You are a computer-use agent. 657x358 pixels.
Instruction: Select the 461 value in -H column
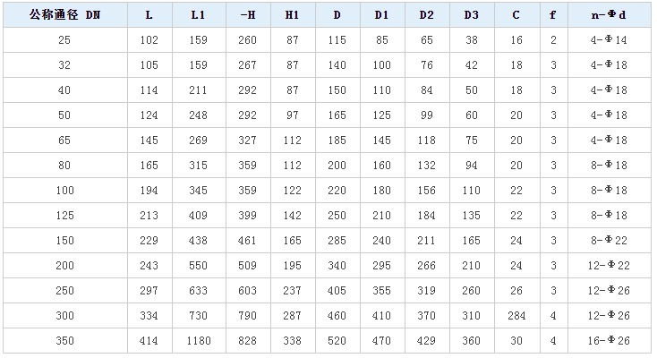[x=248, y=241]
